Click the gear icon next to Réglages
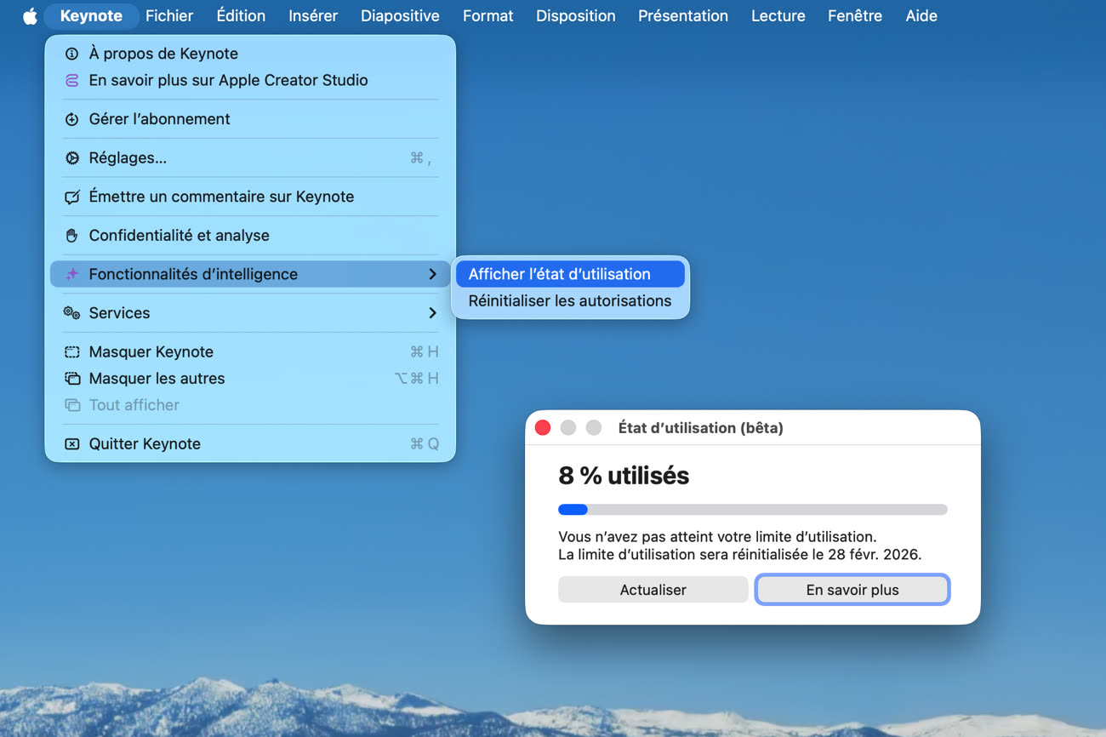This screenshot has width=1106, height=737. pyautogui.click(x=72, y=158)
